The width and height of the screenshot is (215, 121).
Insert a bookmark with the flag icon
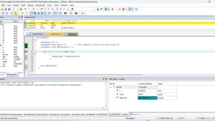click(x=42, y=9)
